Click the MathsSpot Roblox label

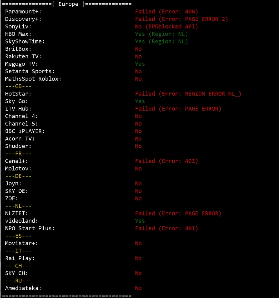tap(33, 79)
